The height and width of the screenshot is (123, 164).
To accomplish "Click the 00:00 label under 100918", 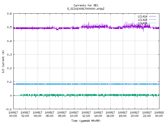I will [x=159, y=116].
